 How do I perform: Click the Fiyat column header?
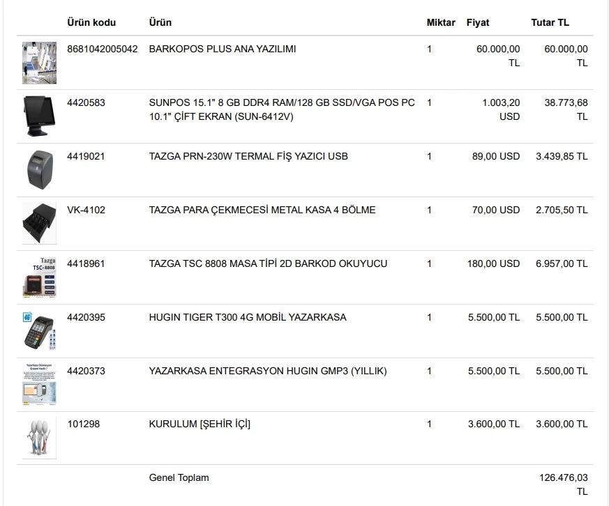tap(478, 22)
